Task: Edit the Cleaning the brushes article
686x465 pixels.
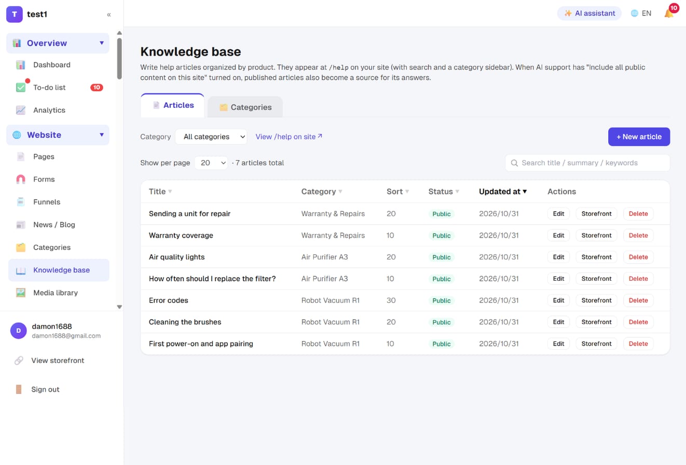Action: click(x=558, y=322)
